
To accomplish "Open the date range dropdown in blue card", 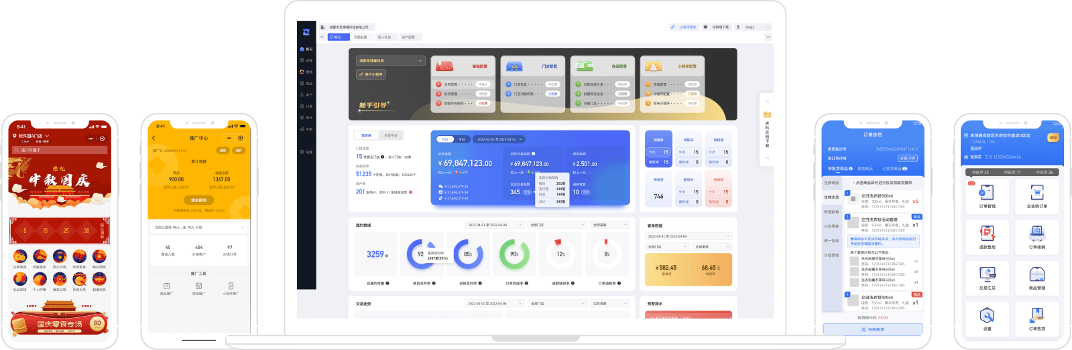I will 499,139.
